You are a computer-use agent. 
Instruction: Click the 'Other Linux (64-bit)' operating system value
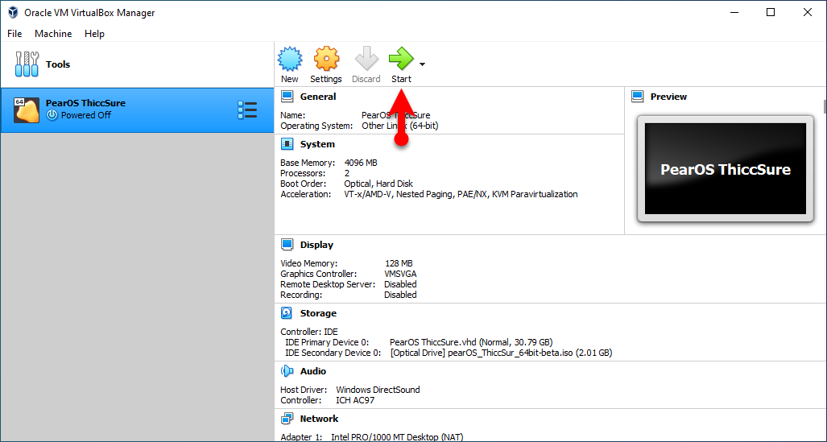pos(399,126)
